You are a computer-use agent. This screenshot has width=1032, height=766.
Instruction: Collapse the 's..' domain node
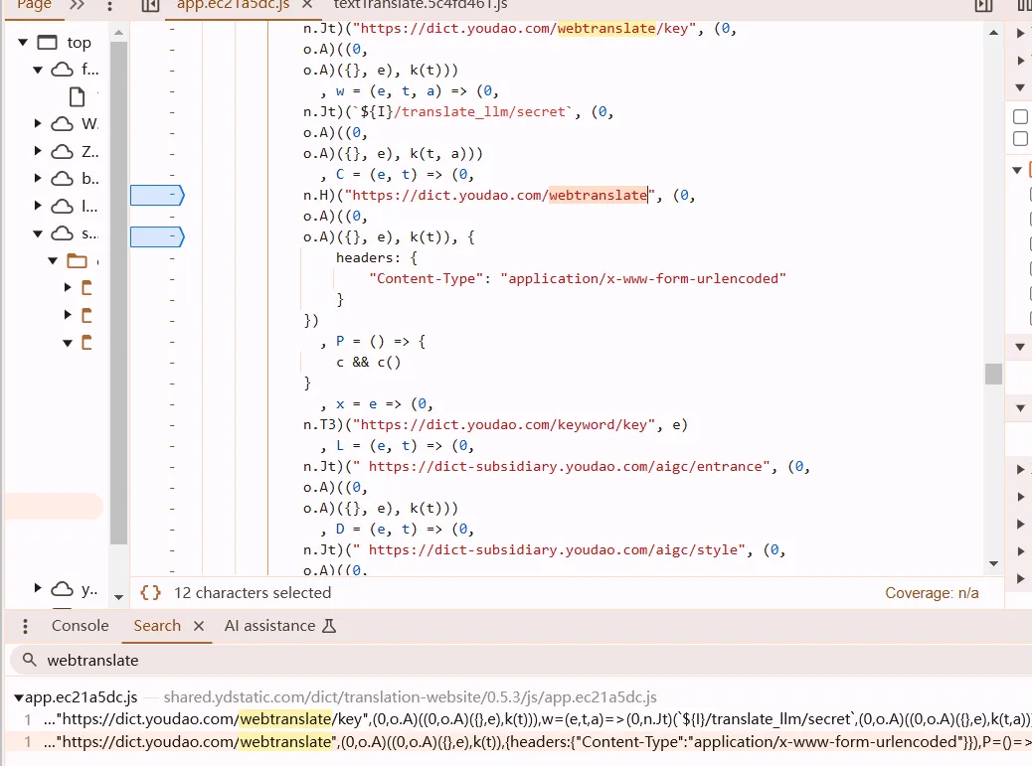(38, 233)
